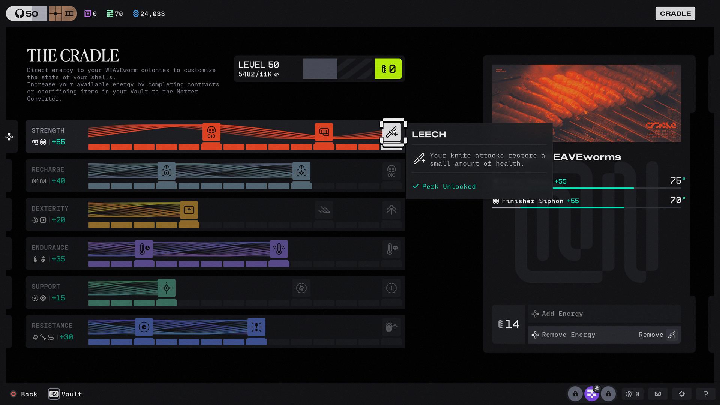Select locked Recharge skull perk
The height and width of the screenshot is (405, 720).
click(x=391, y=171)
